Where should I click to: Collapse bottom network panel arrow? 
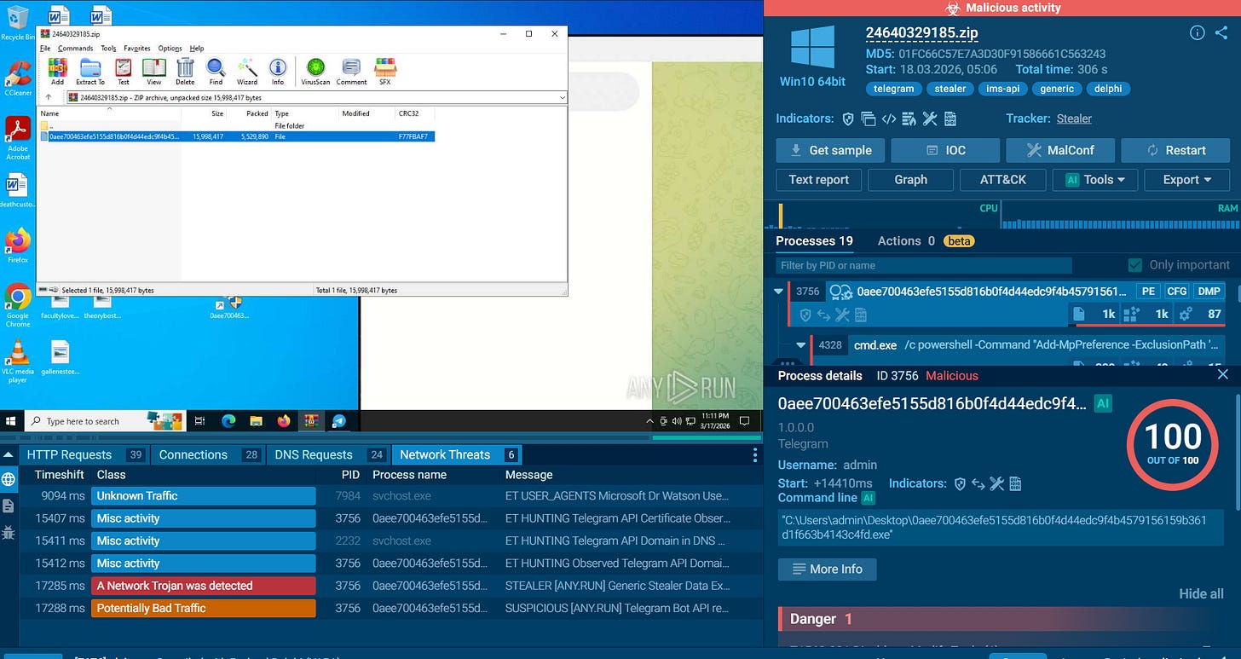[9, 454]
